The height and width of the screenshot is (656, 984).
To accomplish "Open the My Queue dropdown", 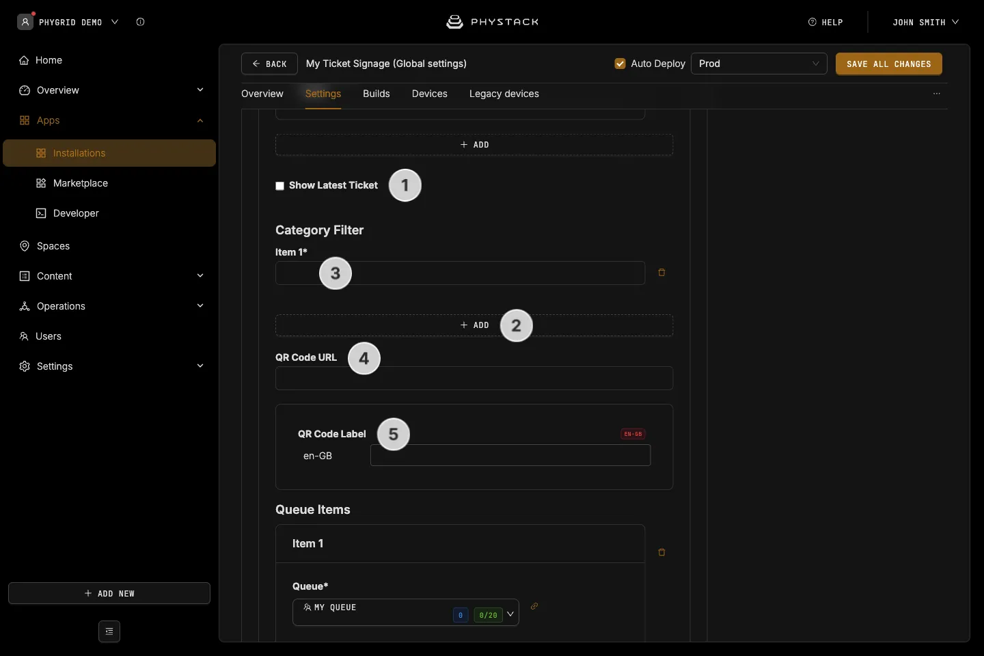I will tap(406, 612).
